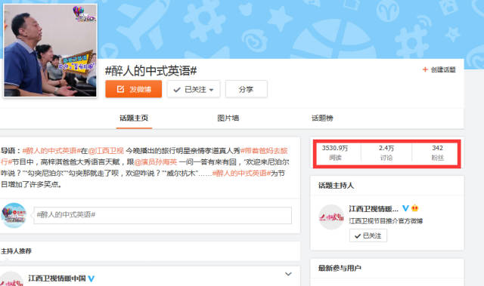Focus the #醉人的中式英语# post input field
The image size is (484, 286).
(x=163, y=215)
